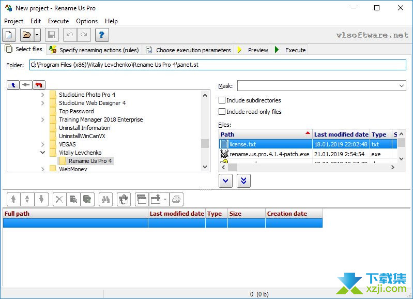Open the Edit menu
The height and width of the screenshot is (299, 413).
36,21
